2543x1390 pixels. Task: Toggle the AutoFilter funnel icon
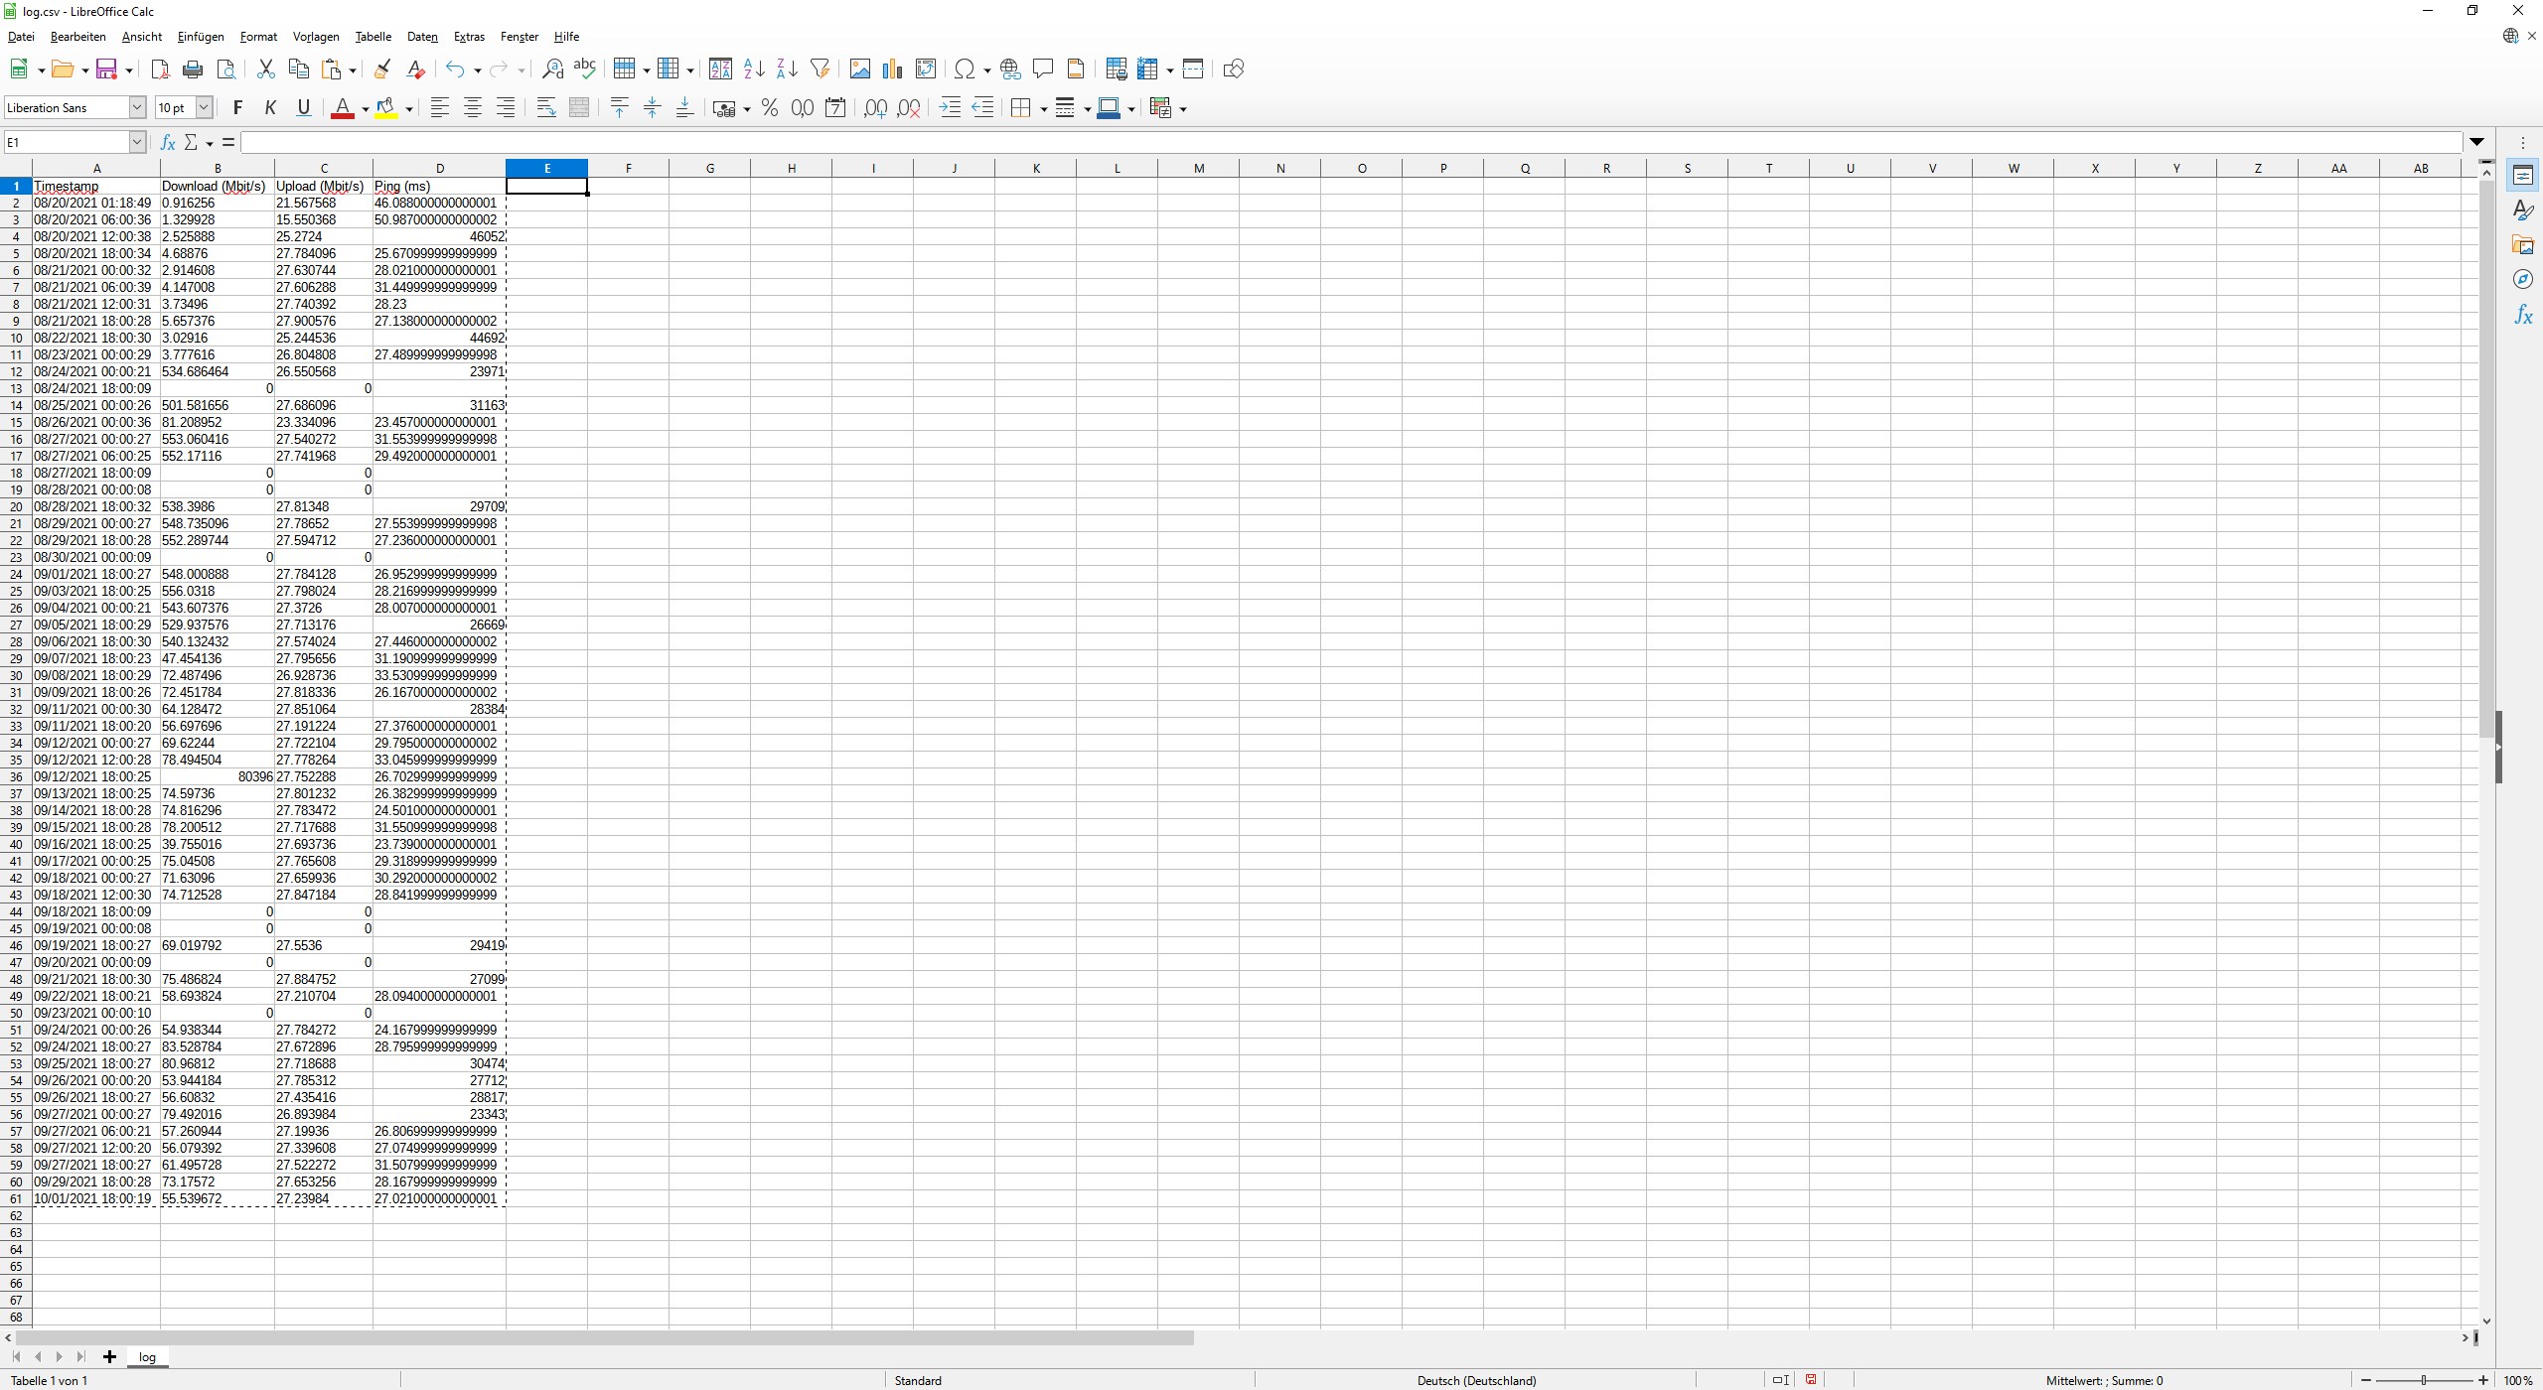pyautogui.click(x=820, y=69)
